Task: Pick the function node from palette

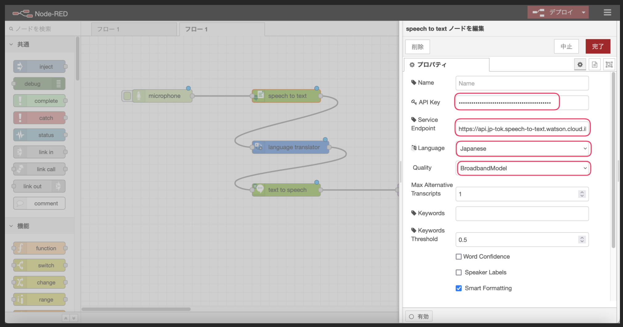Action: [39, 248]
